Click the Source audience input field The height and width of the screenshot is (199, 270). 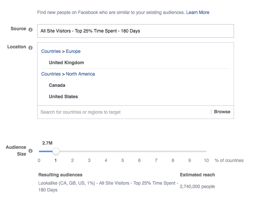[x=135, y=31]
